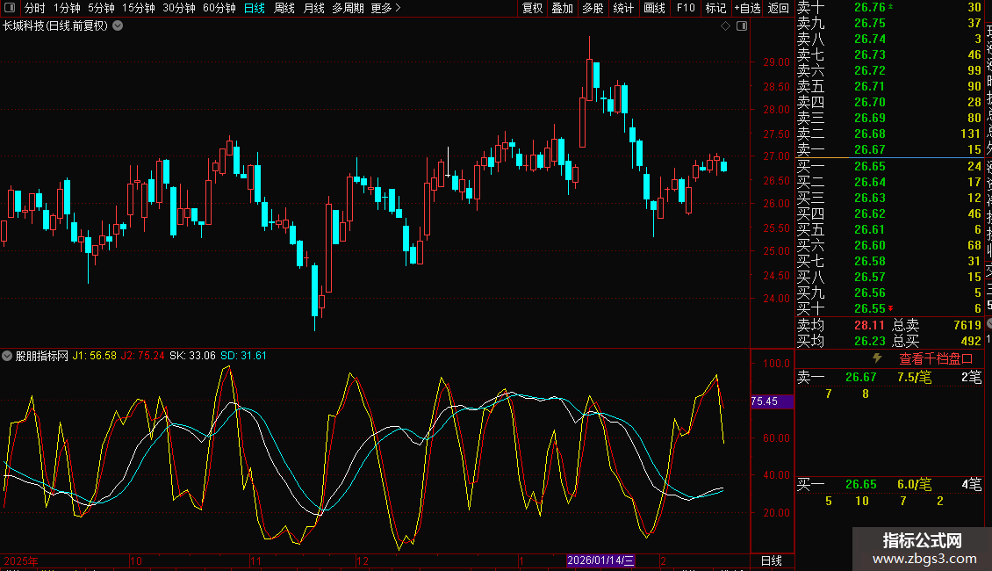Click the 总卖 volume 7619
Screen dimensions: 992x571
point(967,325)
